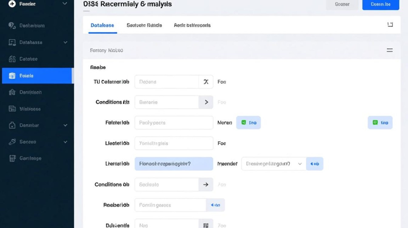Screen dimensions: 408x228
Task: Expand the Database sidebar menu chevron
Action: click(x=65, y=43)
